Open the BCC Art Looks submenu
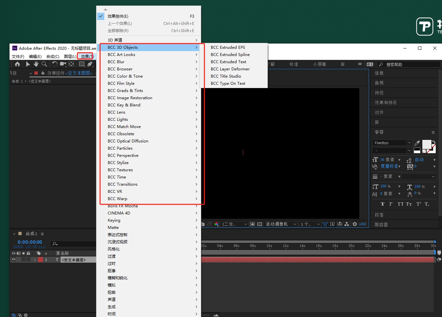442x317 pixels. (x=149, y=54)
